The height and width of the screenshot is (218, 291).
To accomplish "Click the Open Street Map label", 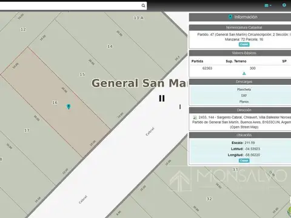I will point(244,127).
